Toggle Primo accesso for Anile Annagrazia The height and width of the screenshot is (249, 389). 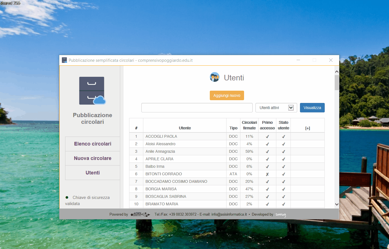[267, 152]
